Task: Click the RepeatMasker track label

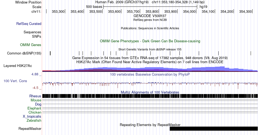Action: 30,128
